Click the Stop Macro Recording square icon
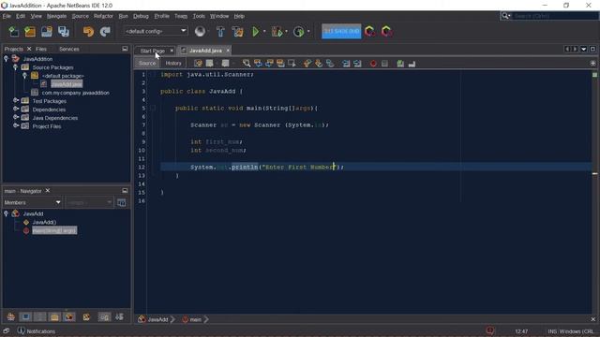The width and height of the screenshot is (600, 337). (x=384, y=64)
